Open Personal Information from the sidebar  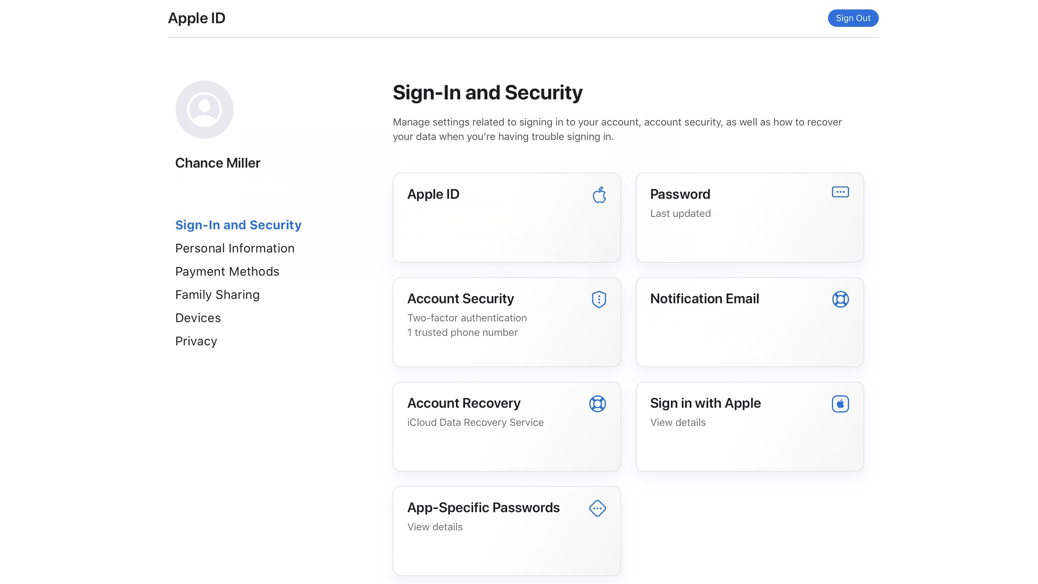[235, 248]
